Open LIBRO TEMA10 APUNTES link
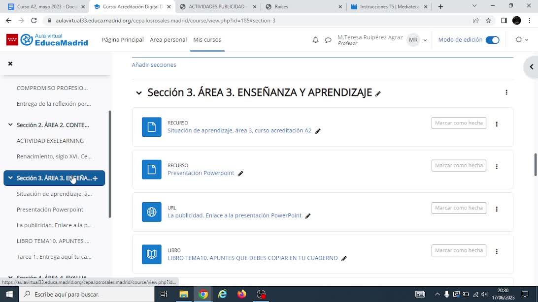This screenshot has width=538, height=302. 253,258
